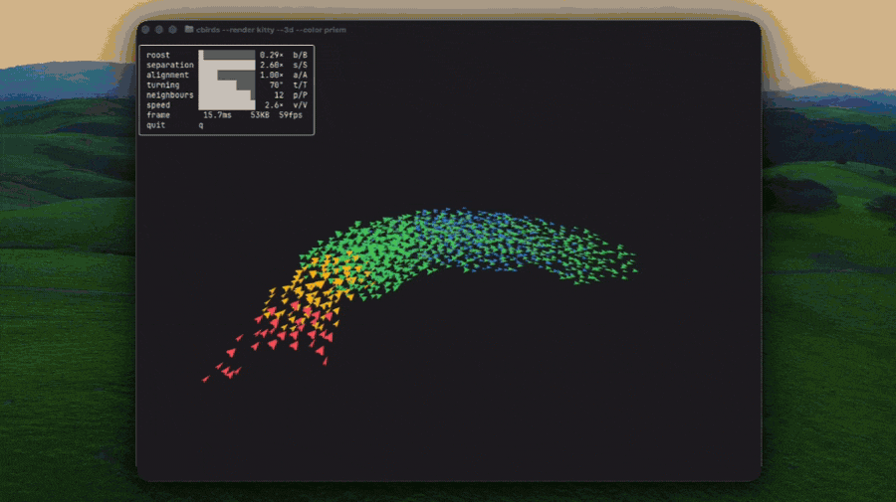Click the neighbours slider bar

click(227, 94)
